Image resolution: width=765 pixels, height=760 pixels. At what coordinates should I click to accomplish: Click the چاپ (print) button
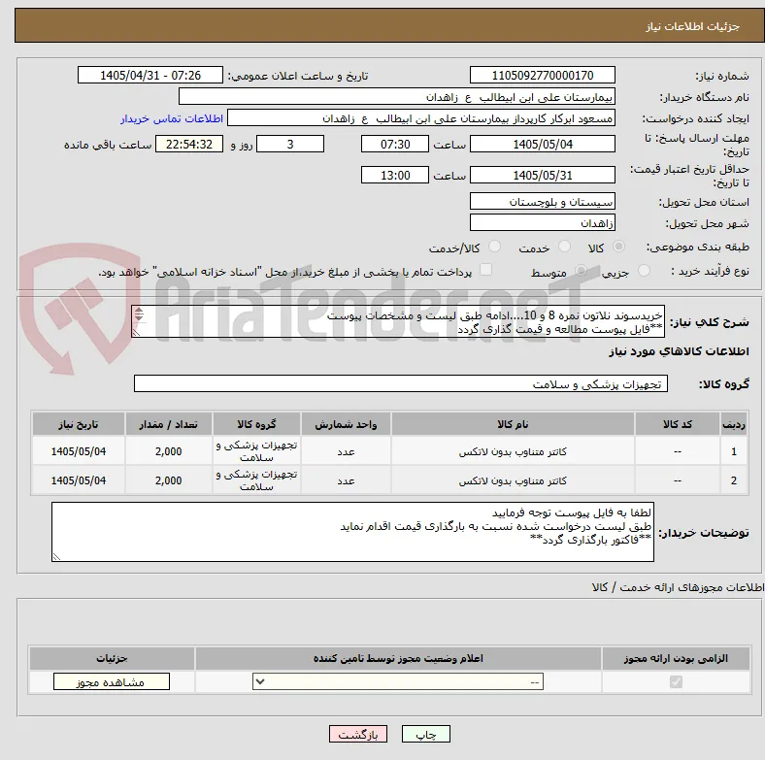(425, 734)
